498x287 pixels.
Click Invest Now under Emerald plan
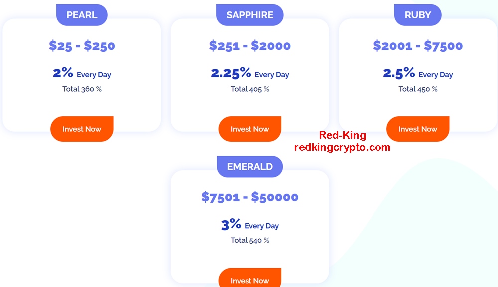(249, 278)
